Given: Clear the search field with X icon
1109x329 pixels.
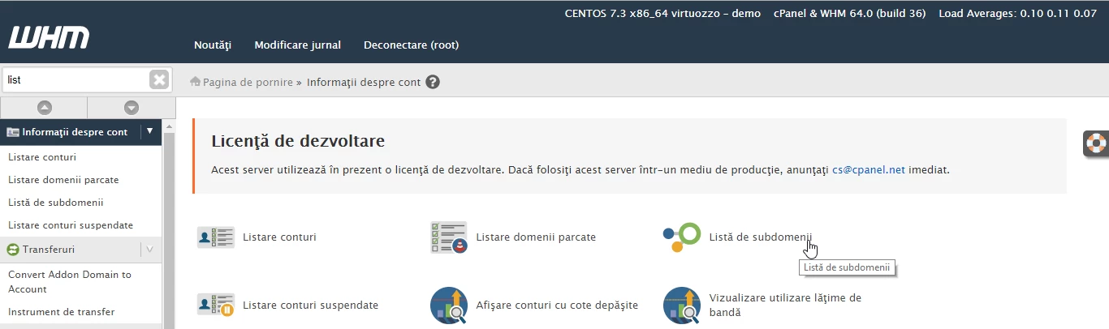Looking at the screenshot, I should pos(159,79).
